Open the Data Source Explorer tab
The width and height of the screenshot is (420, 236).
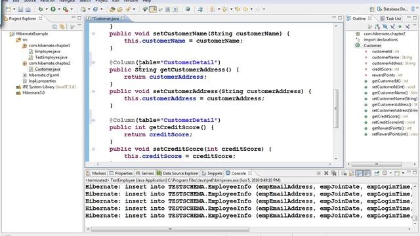tap(178, 173)
